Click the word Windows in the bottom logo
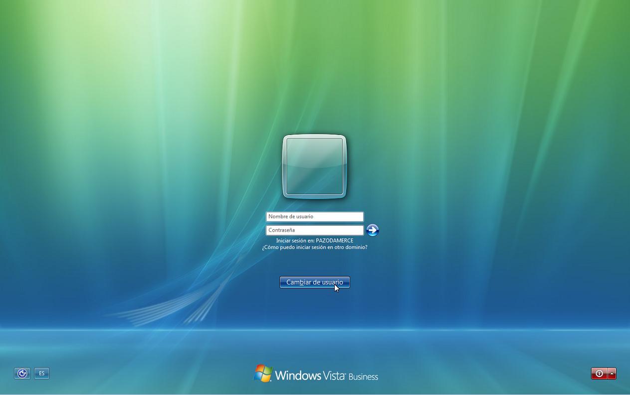The image size is (630, 395). tap(298, 376)
